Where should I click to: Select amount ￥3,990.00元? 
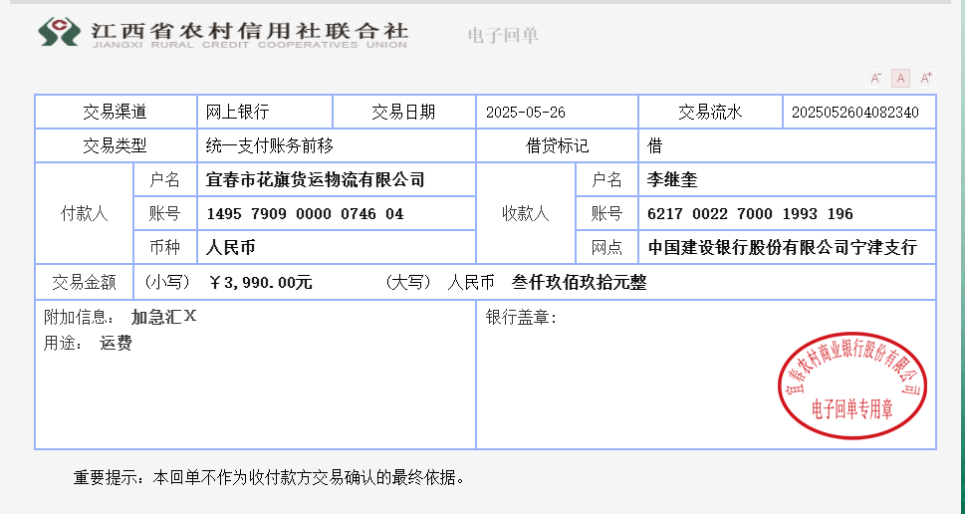261,283
